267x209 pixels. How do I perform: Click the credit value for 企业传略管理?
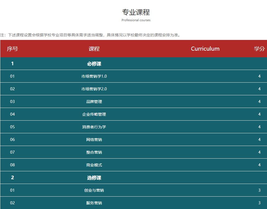[259, 114]
